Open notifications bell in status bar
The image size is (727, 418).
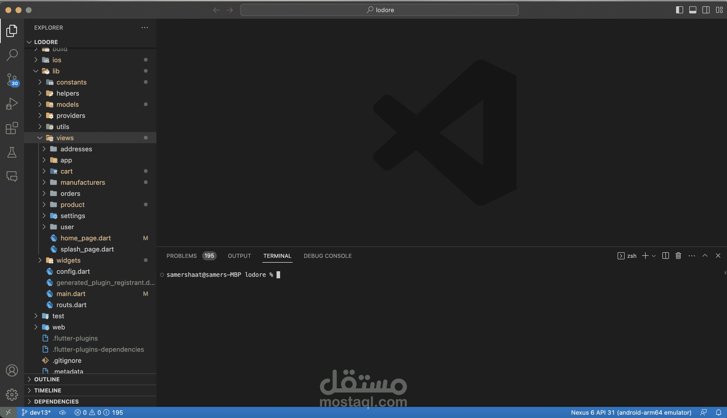[718, 412]
